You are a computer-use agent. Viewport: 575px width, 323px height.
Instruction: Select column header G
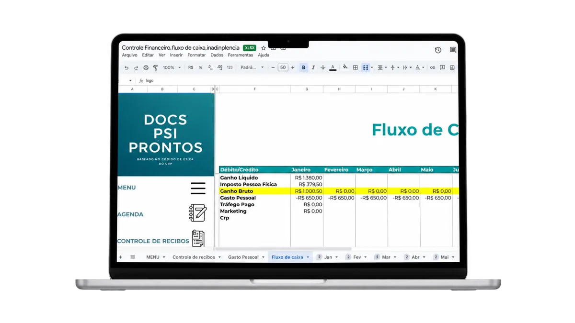pyautogui.click(x=307, y=89)
